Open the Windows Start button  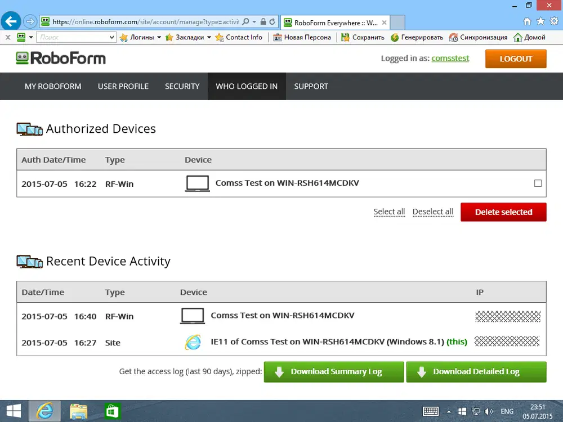pyautogui.click(x=14, y=411)
